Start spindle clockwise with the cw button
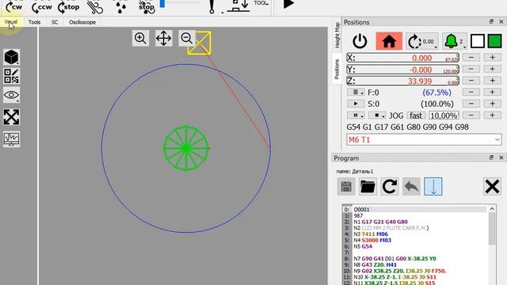507x285 pixels. [14, 7]
